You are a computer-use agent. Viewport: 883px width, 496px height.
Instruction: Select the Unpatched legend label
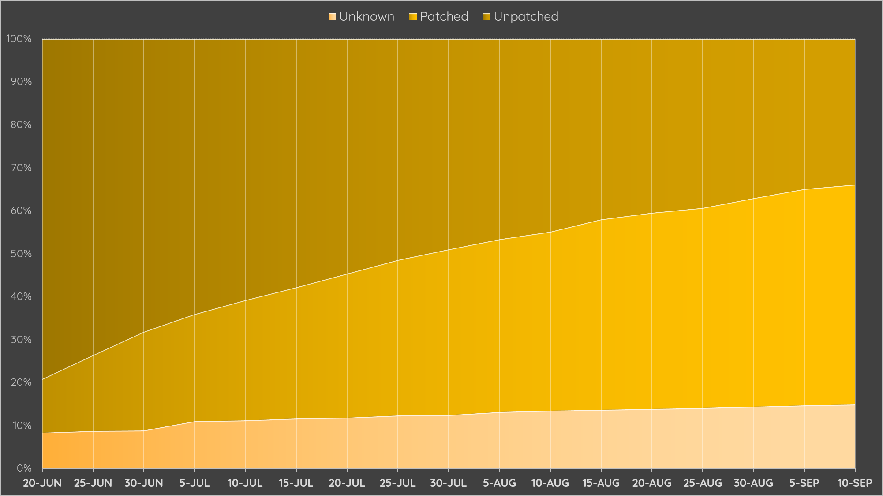526,17
